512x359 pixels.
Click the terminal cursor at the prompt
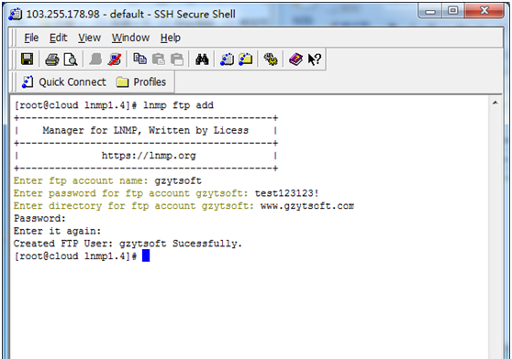pos(146,256)
